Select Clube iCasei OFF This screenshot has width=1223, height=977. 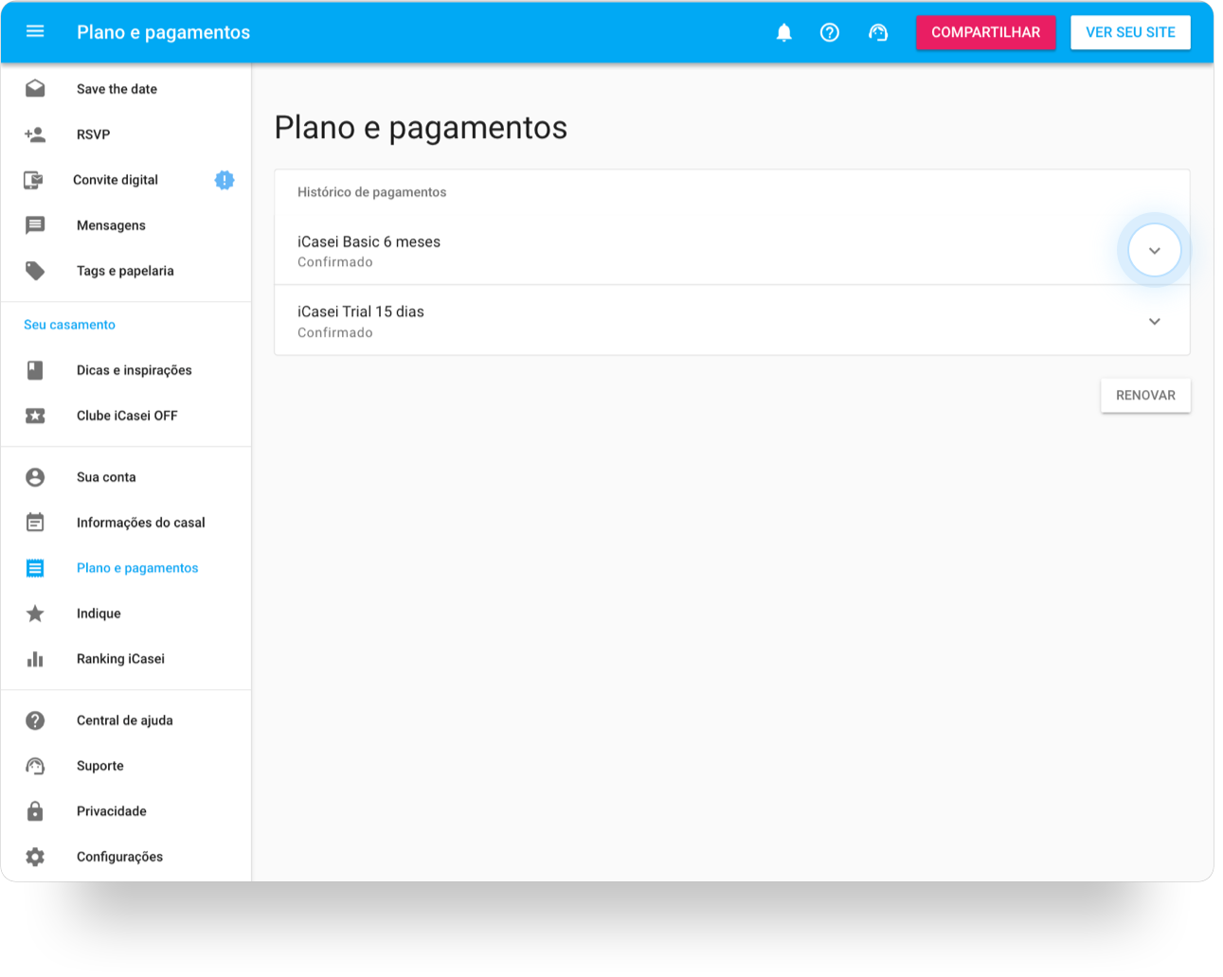[126, 416]
